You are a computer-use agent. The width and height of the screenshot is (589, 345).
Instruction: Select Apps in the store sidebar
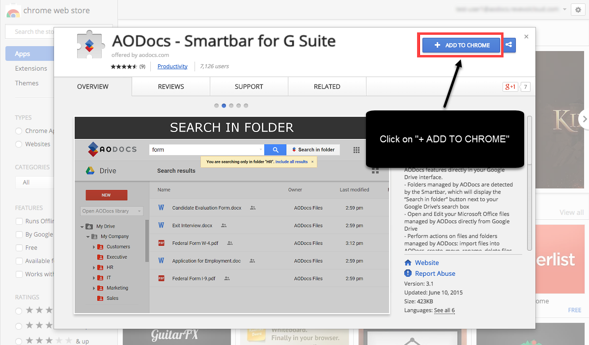29,53
